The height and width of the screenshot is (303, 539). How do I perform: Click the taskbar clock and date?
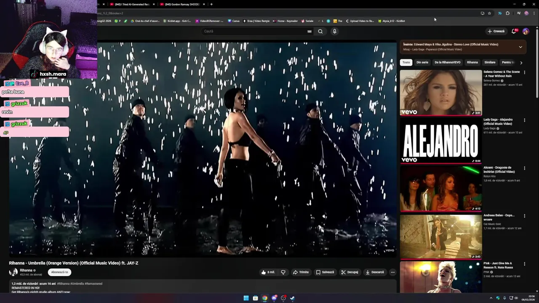click(528, 298)
